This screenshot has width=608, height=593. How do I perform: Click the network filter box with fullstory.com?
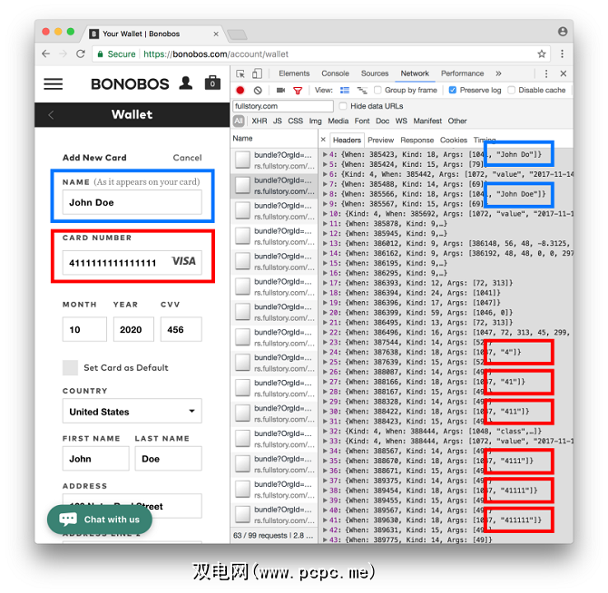pos(283,106)
